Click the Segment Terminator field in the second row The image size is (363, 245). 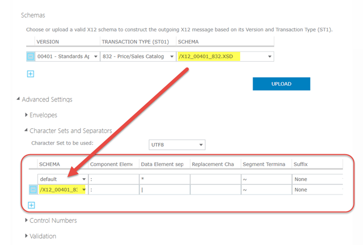tap(265, 189)
